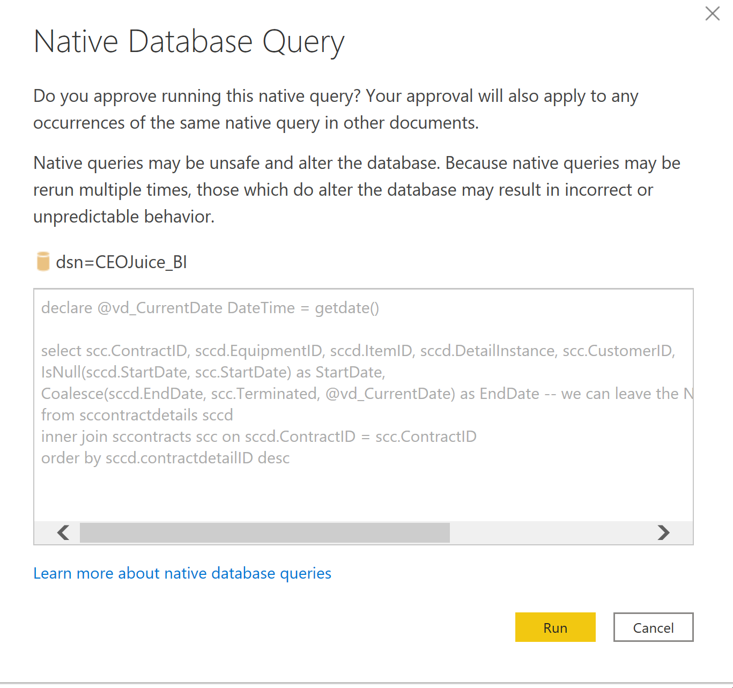
Task: Open the Learn more about native database queries link
Action: (x=182, y=573)
